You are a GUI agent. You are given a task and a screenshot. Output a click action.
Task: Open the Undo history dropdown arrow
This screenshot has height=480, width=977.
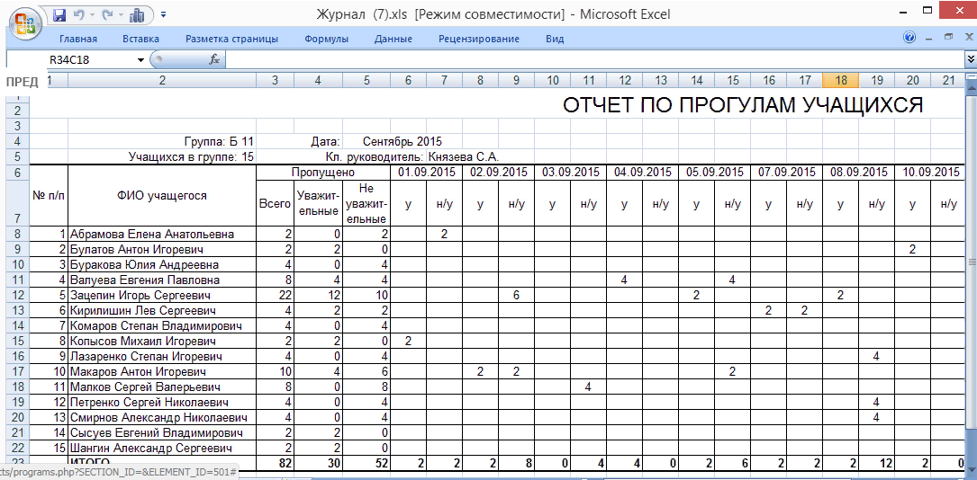point(92,15)
